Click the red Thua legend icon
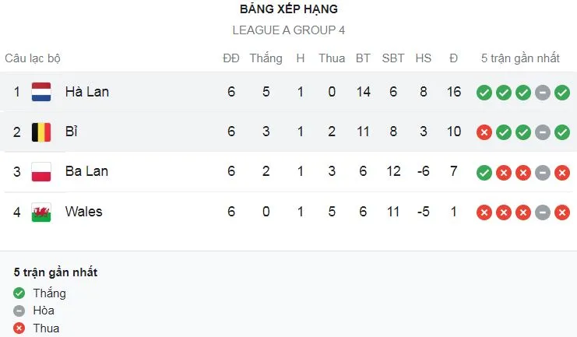Screen dimensions: 577x337 click(x=19, y=328)
